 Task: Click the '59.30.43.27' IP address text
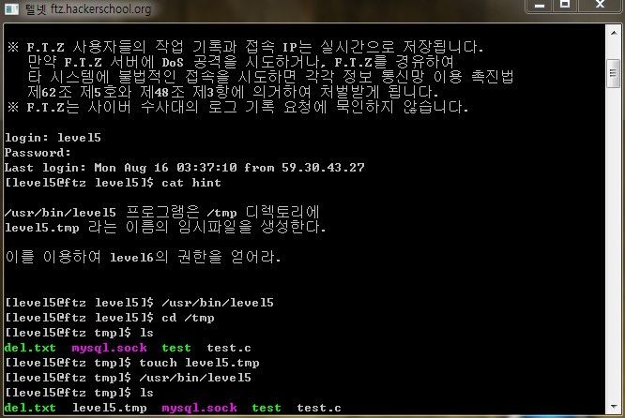323,168
